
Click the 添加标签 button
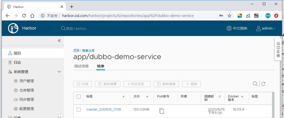point(137,84)
